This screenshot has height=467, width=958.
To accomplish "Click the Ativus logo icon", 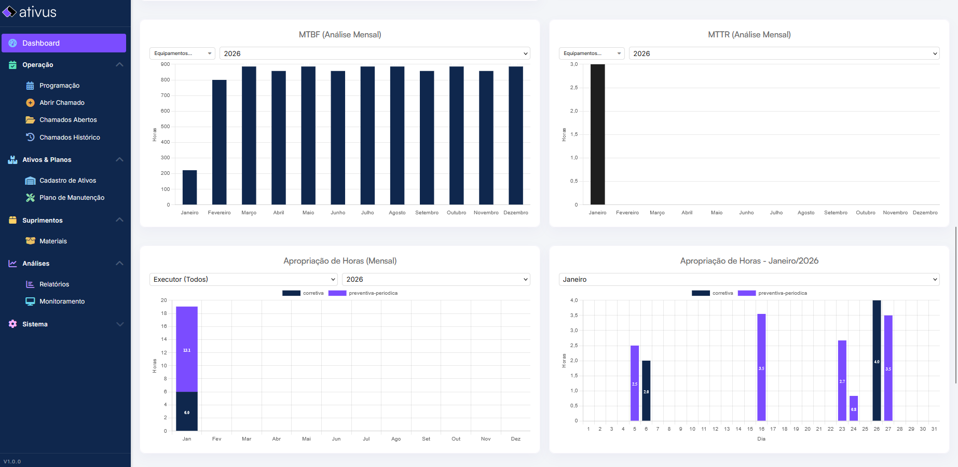I will pyautogui.click(x=9, y=12).
